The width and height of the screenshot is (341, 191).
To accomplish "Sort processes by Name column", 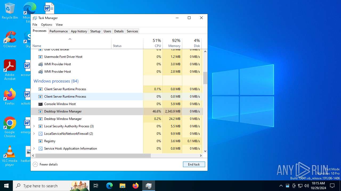I will 71,44.
